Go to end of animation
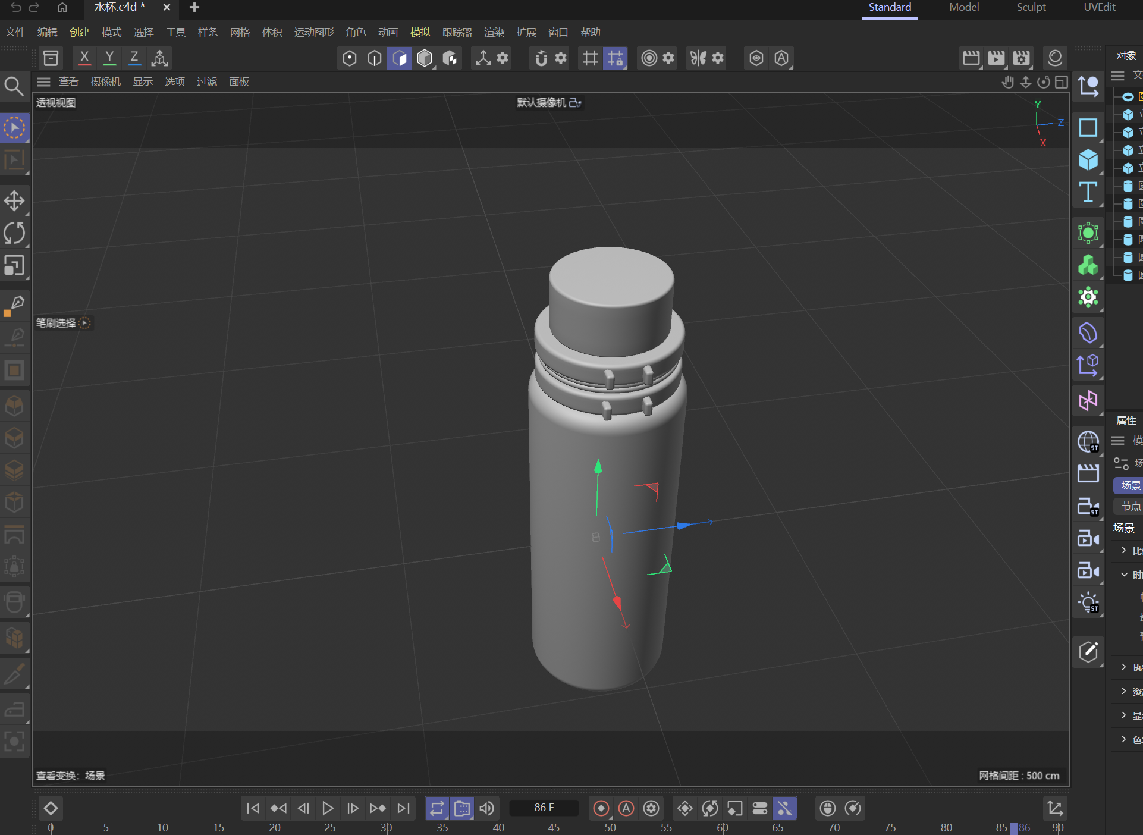Viewport: 1143px width, 835px height. [404, 808]
